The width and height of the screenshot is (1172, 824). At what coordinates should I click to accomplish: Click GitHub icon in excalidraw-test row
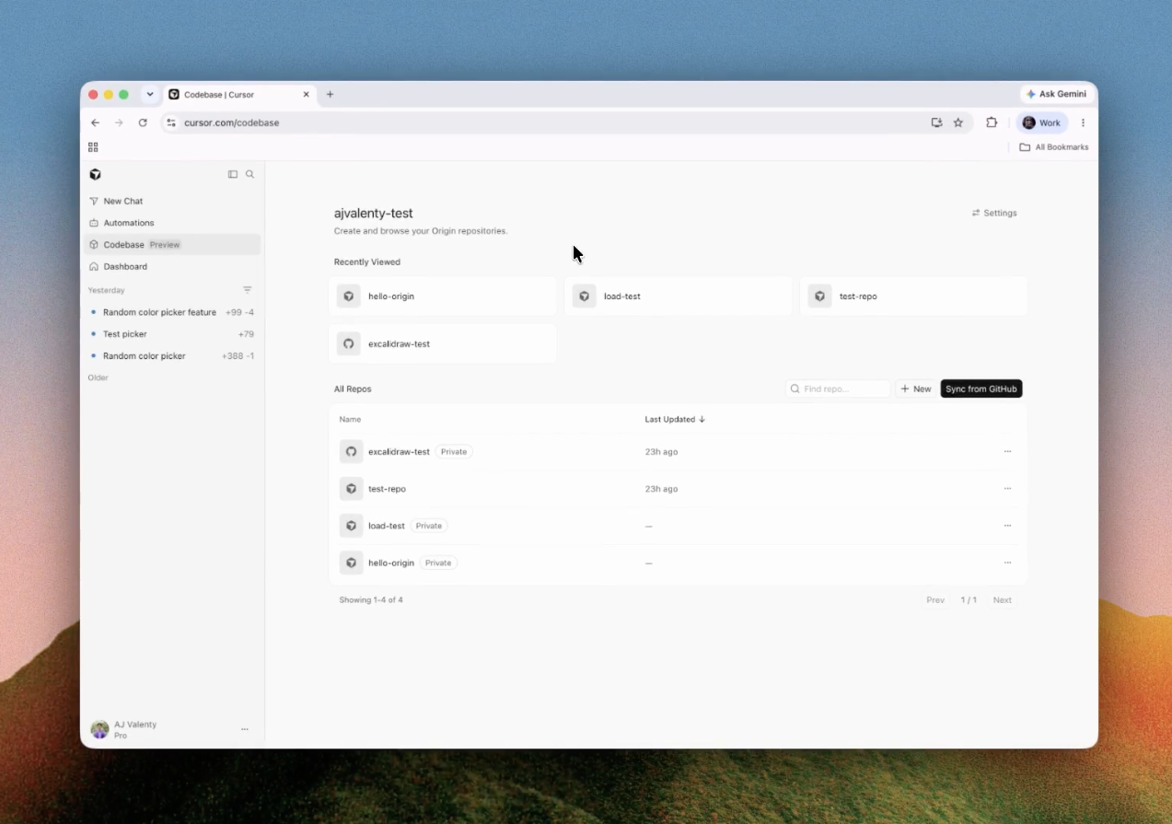pos(351,452)
